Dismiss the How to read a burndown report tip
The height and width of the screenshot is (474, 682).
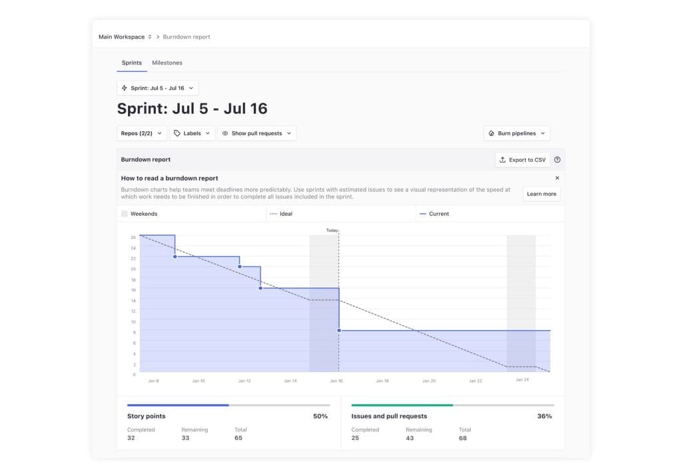pos(557,178)
